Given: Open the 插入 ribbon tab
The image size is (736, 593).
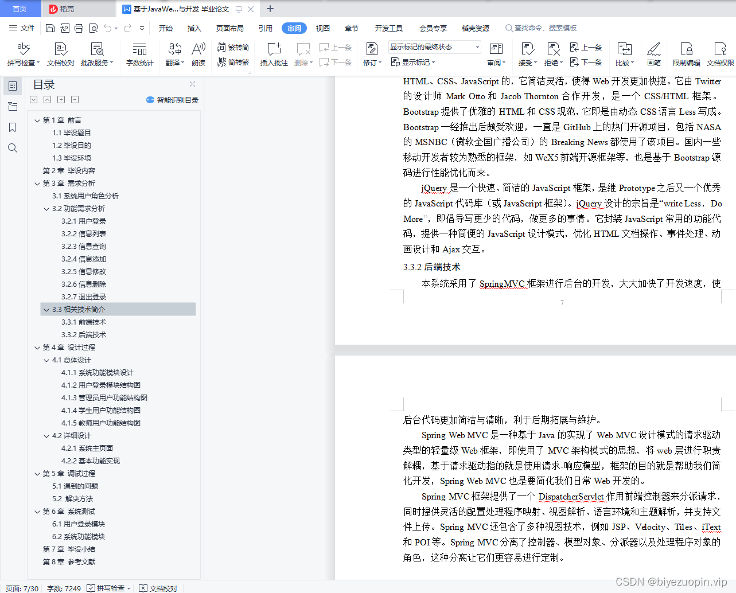Looking at the screenshot, I should point(194,28).
